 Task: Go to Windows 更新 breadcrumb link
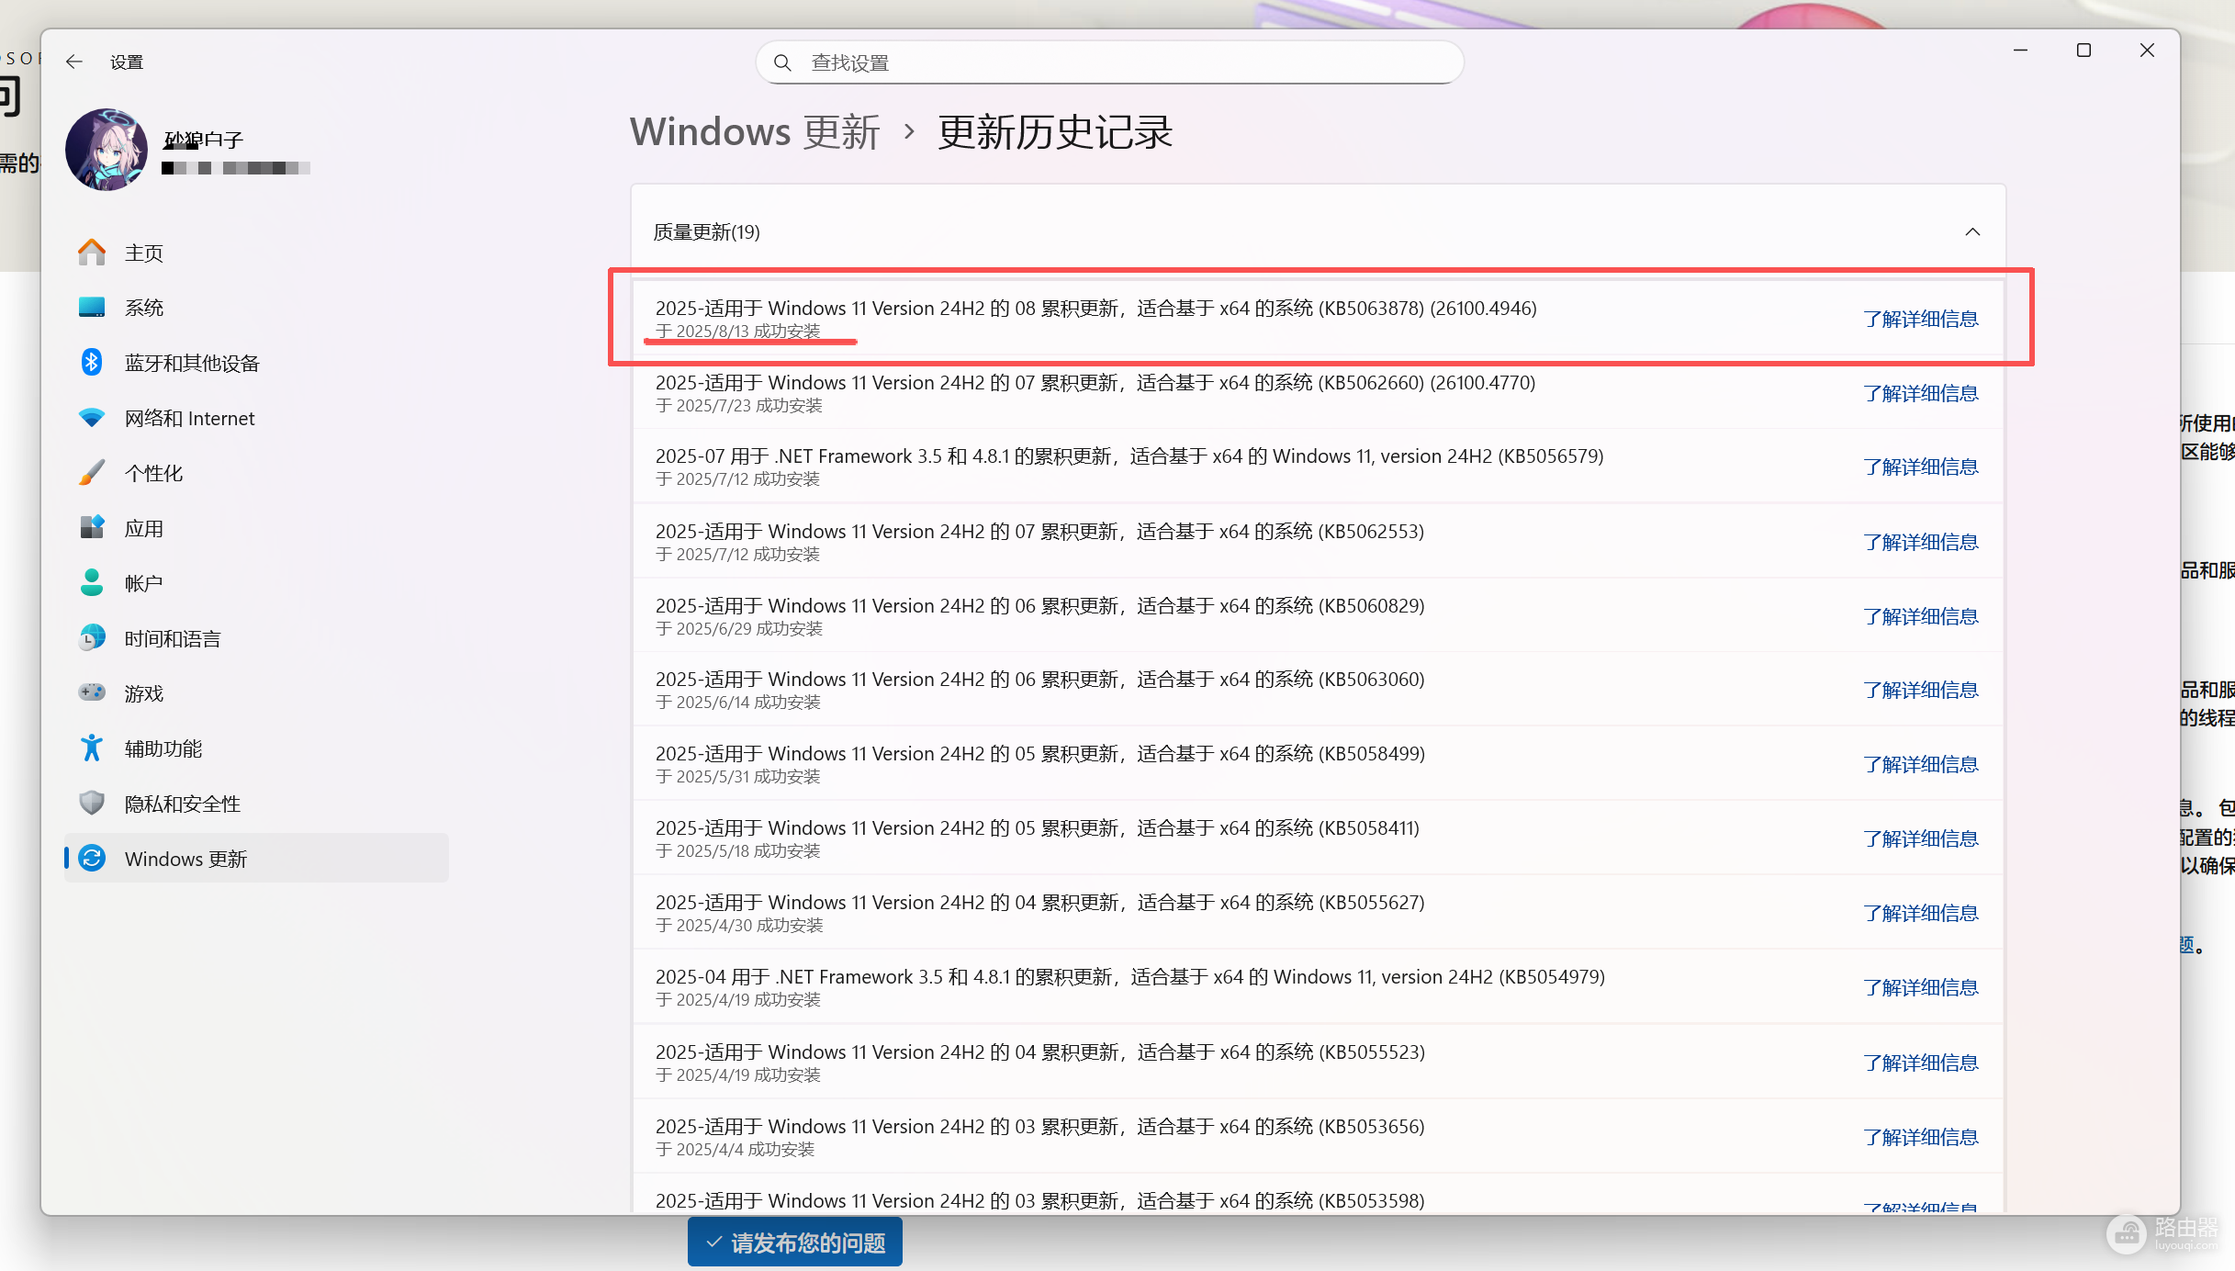coord(755,132)
